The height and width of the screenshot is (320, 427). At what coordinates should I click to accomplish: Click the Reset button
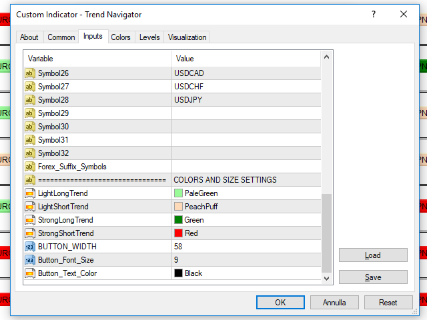(x=388, y=302)
